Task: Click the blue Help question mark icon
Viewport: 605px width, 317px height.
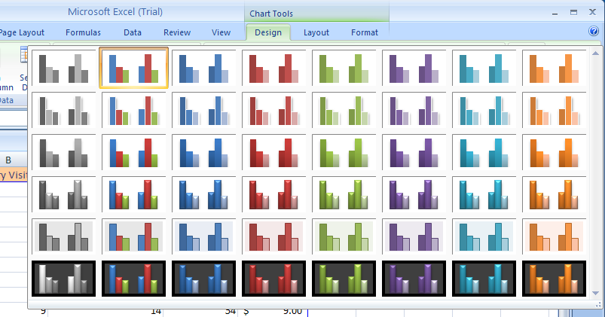Action: 593,32
